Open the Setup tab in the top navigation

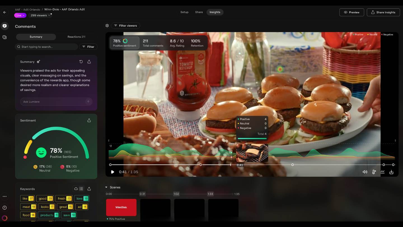click(184, 12)
